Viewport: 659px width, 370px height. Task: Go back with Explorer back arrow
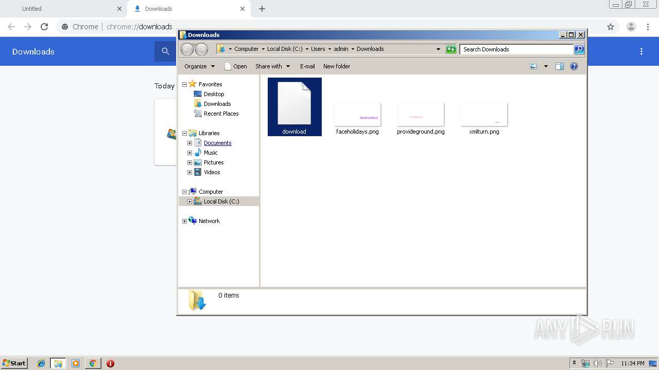187,49
